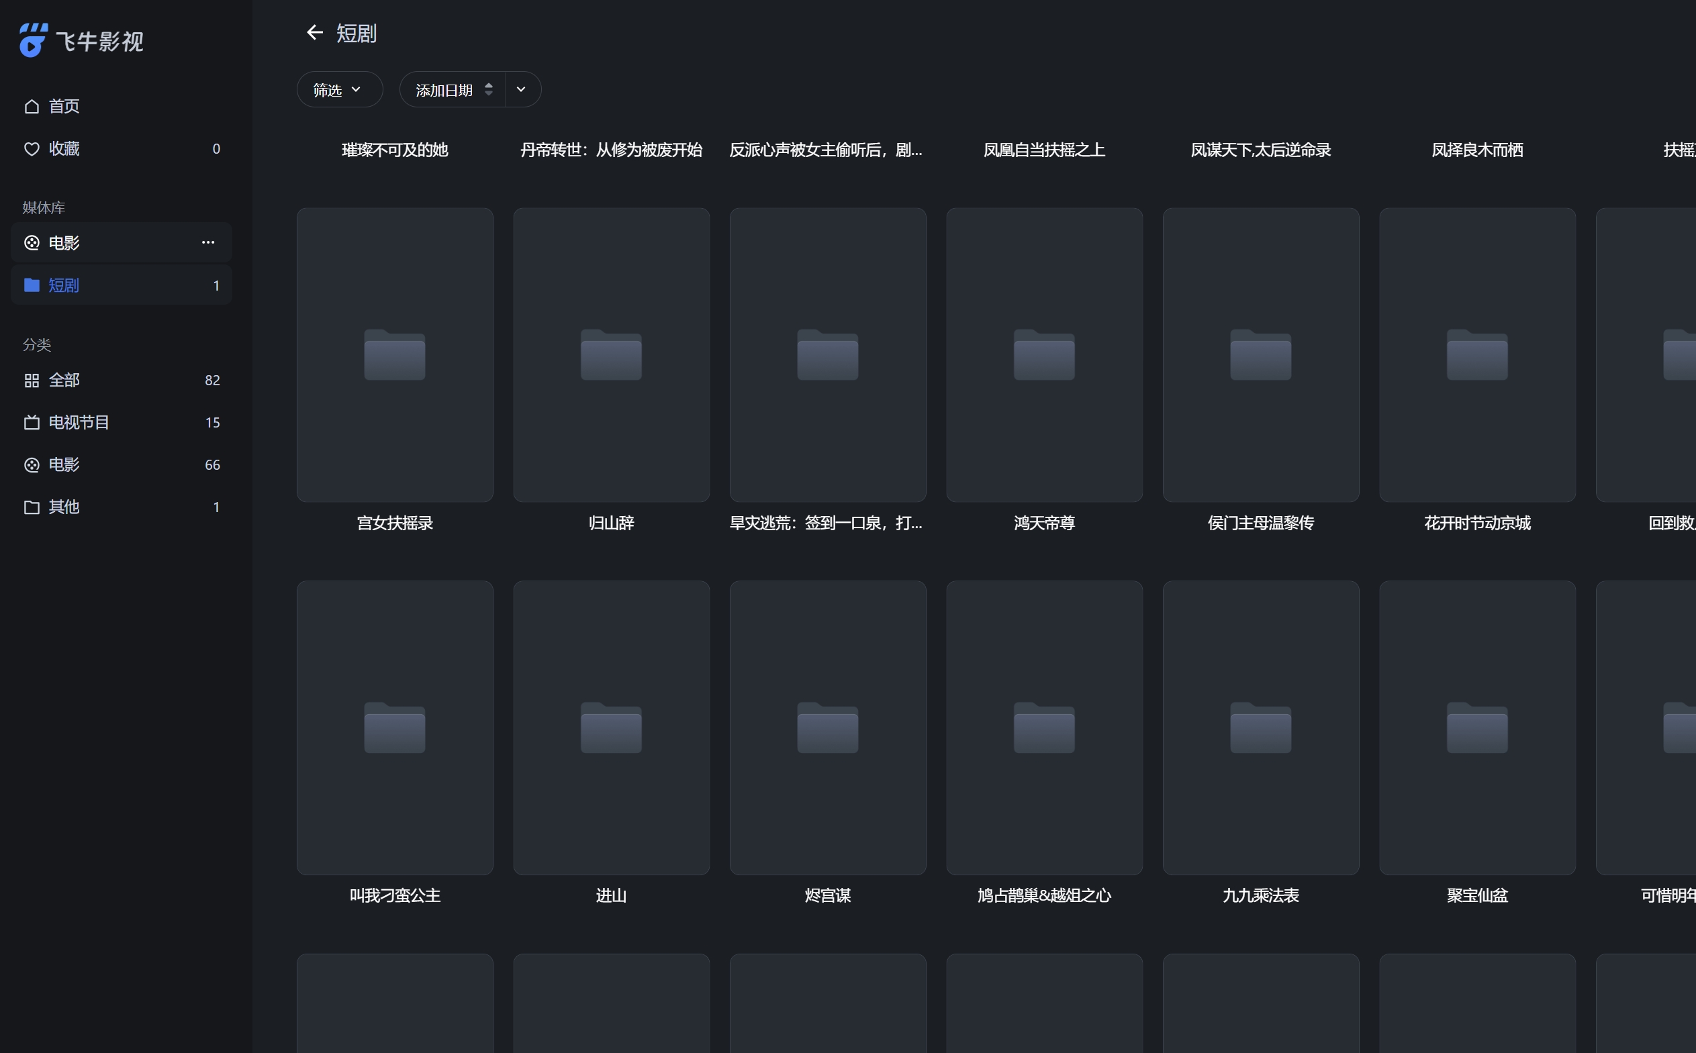Click the back arrow beside 短剧 title
Viewport: 1696px width, 1053px height.
[x=315, y=33]
